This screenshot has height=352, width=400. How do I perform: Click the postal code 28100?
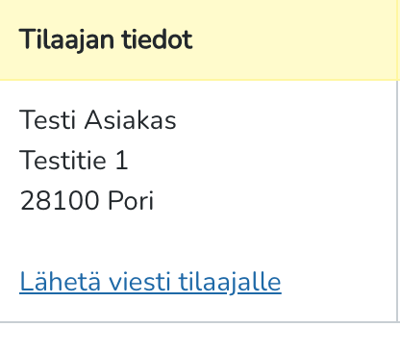[60, 200]
